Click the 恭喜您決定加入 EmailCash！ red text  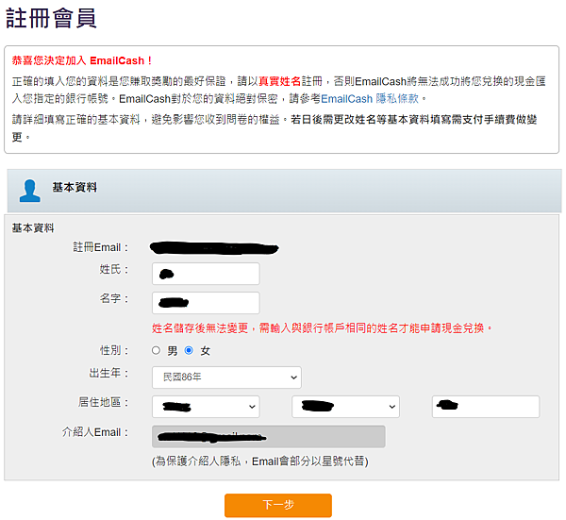(x=82, y=60)
